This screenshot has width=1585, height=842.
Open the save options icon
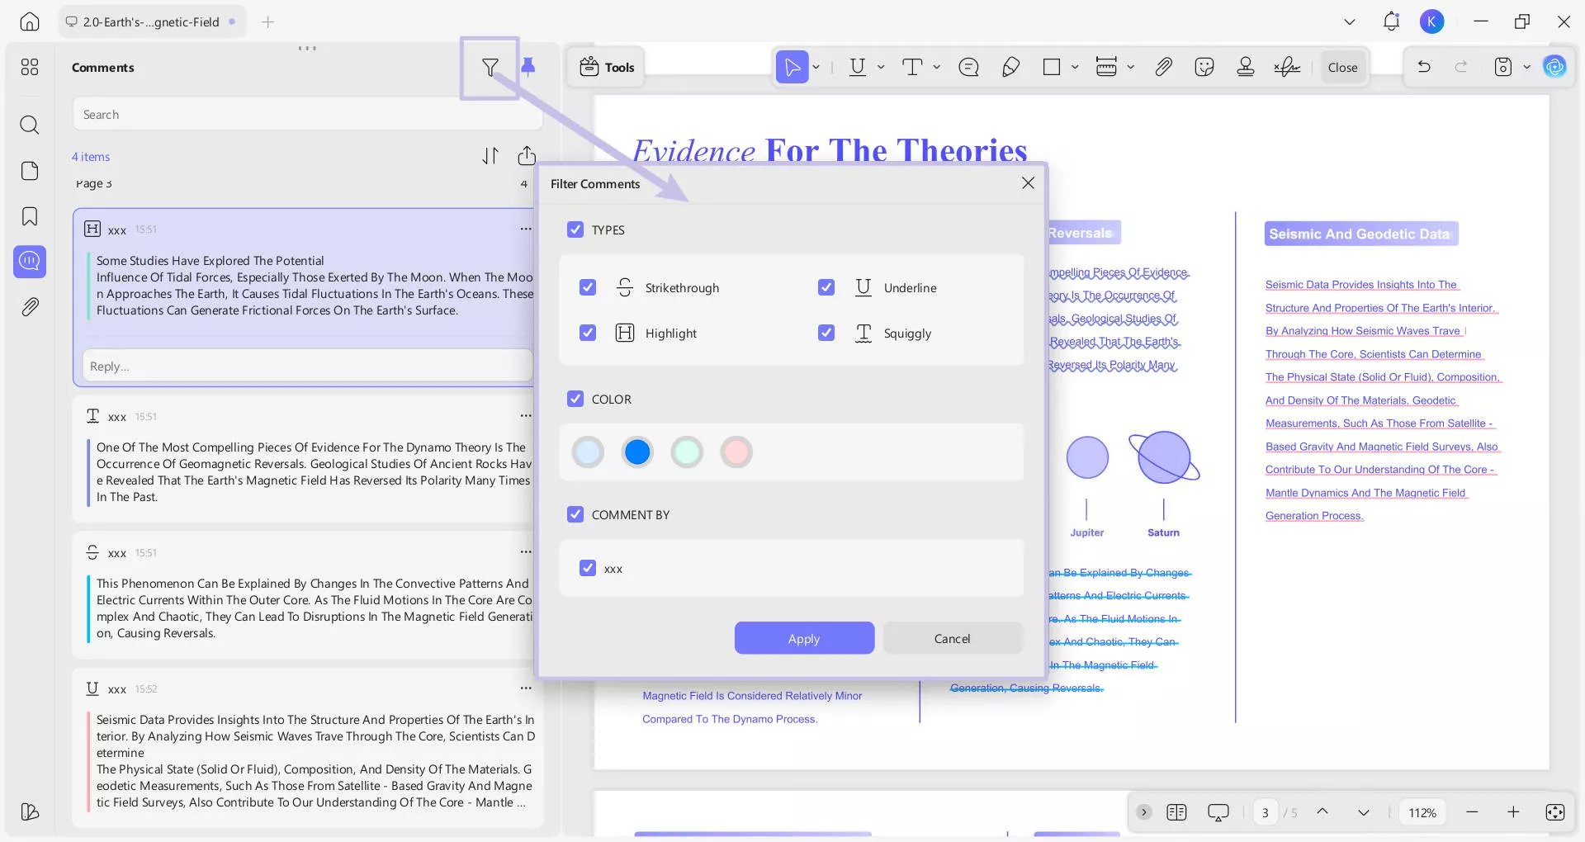pos(1503,67)
